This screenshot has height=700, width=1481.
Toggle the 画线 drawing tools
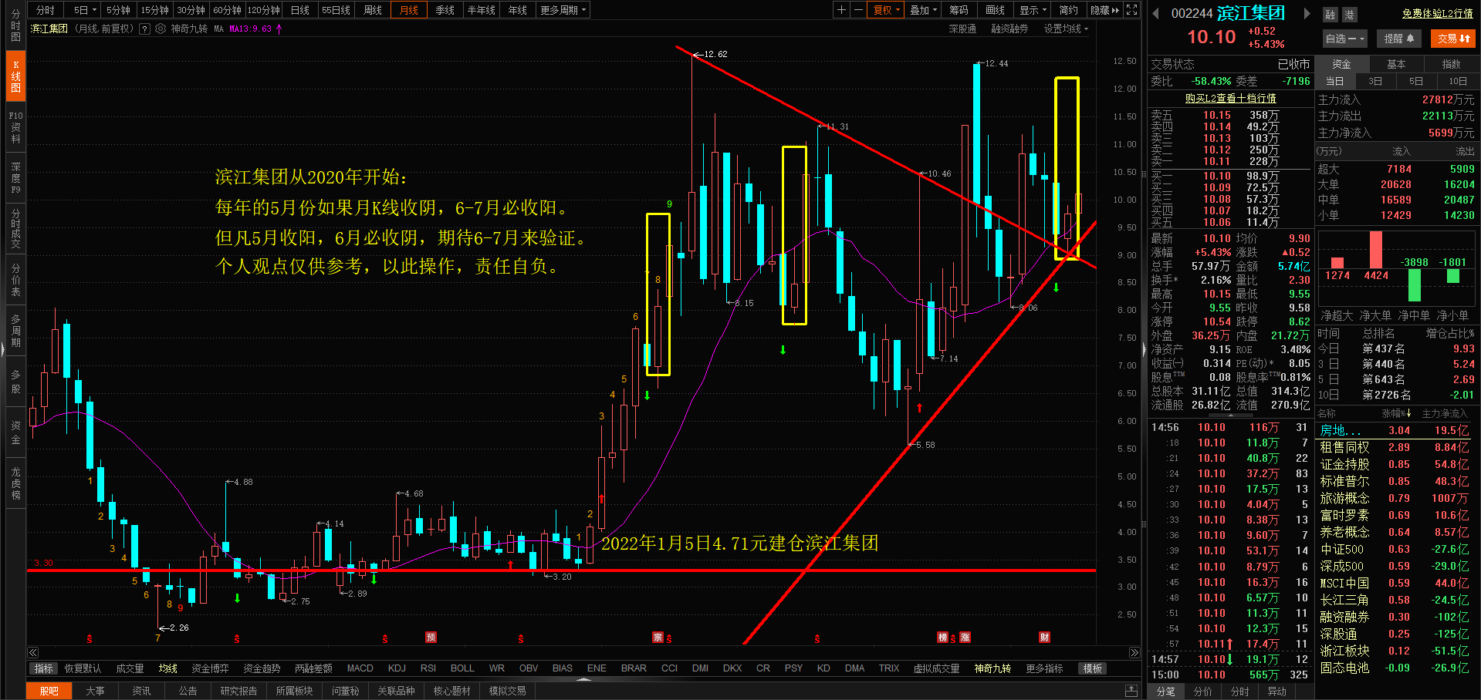(995, 10)
